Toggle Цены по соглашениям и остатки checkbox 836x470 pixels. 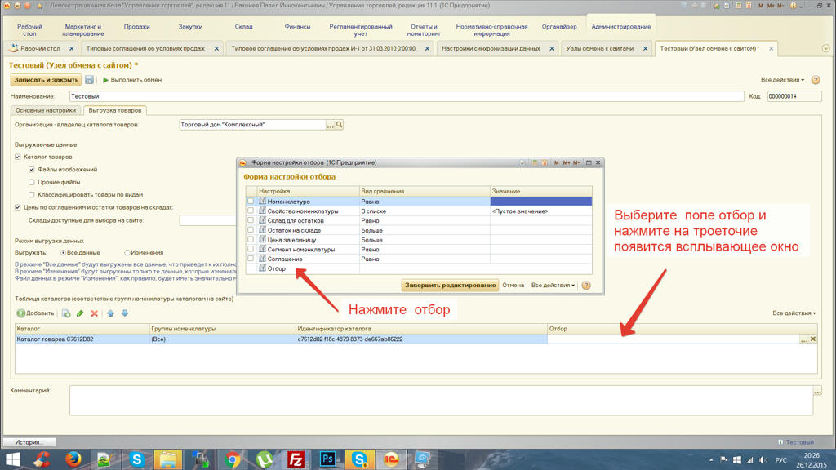coord(18,207)
